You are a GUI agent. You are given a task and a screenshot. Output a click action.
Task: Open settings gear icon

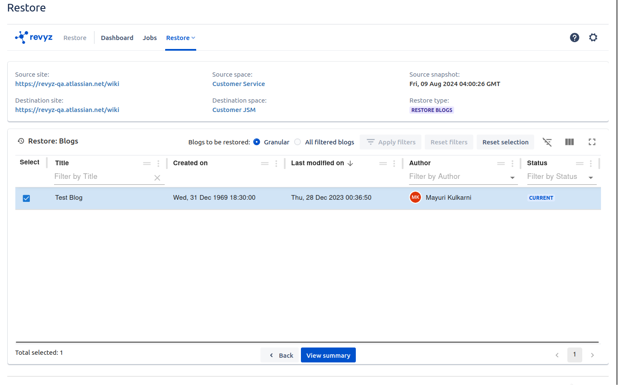point(593,37)
